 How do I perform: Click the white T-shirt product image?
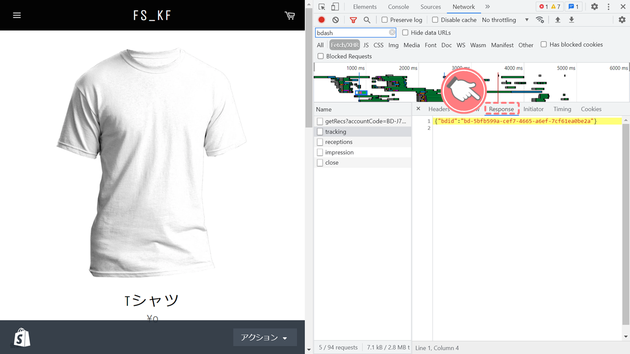pos(152,163)
